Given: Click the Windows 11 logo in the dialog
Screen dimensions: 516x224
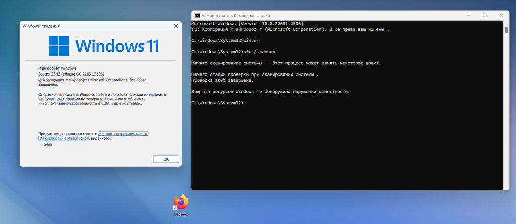Looking at the screenshot, I should 104,46.
